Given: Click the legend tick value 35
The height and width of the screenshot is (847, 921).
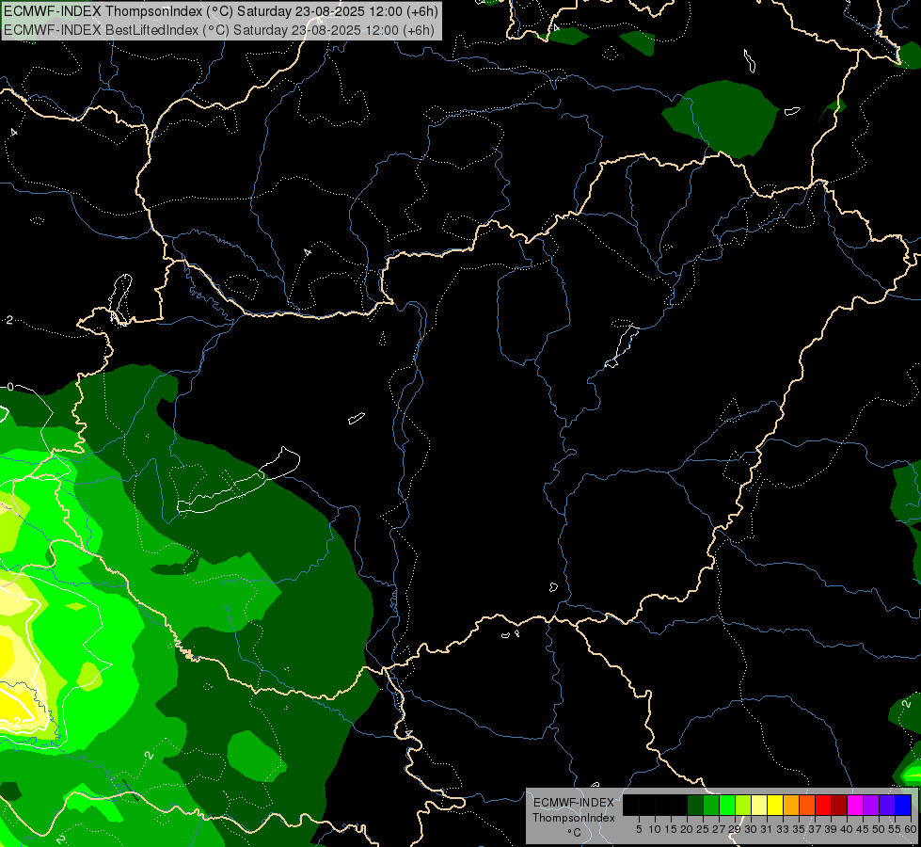Looking at the screenshot, I should 799,829.
